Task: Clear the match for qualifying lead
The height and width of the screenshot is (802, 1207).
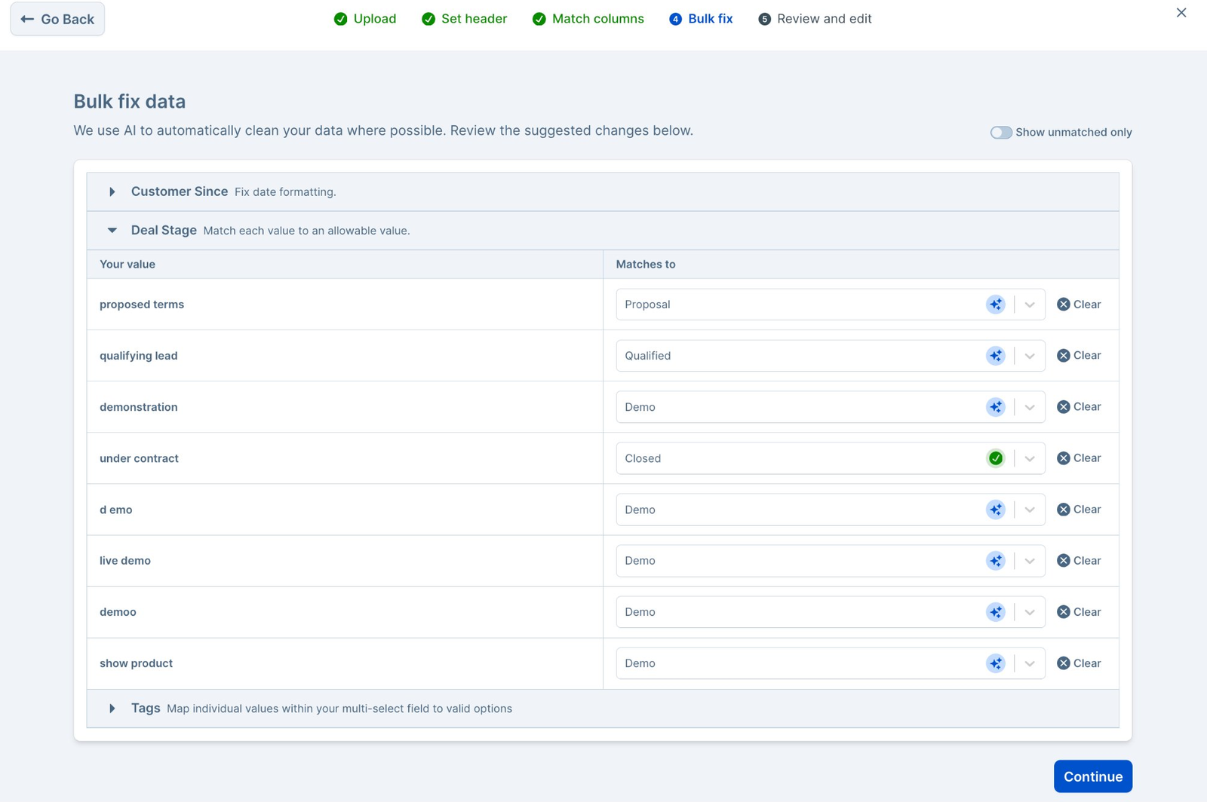Action: click(x=1079, y=356)
